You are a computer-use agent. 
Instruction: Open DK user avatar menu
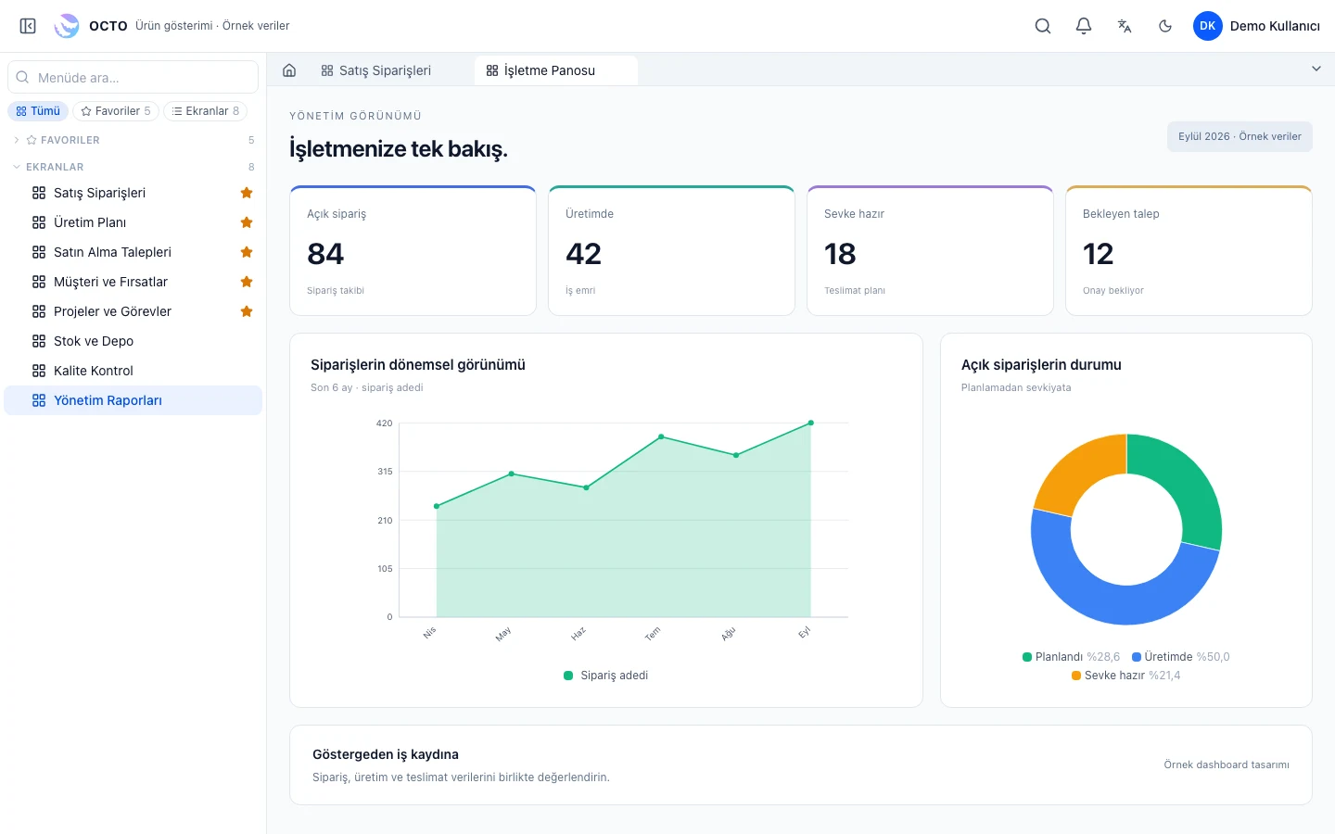[1208, 26]
